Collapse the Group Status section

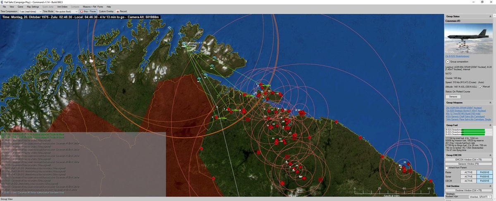click(490, 16)
